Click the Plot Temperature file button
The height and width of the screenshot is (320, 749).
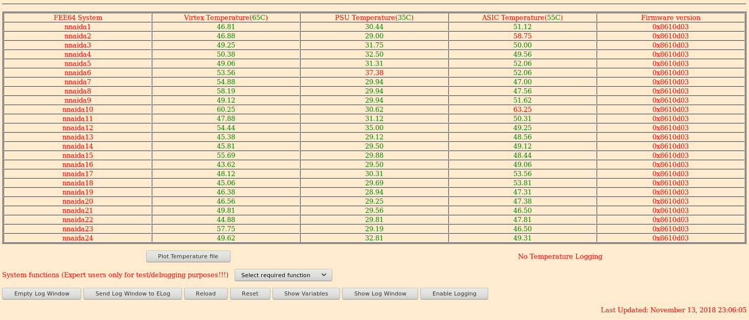coord(188,256)
